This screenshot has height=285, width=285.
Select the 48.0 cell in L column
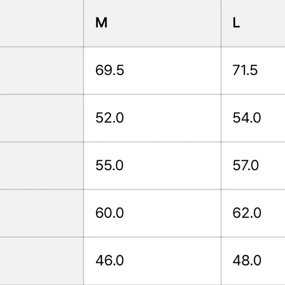[247, 261]
